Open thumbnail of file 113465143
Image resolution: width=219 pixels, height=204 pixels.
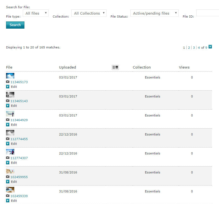pos(10,95)
